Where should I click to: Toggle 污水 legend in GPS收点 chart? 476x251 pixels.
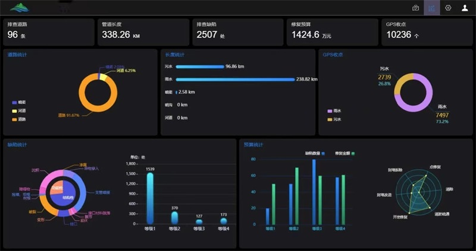pos(333,119)
